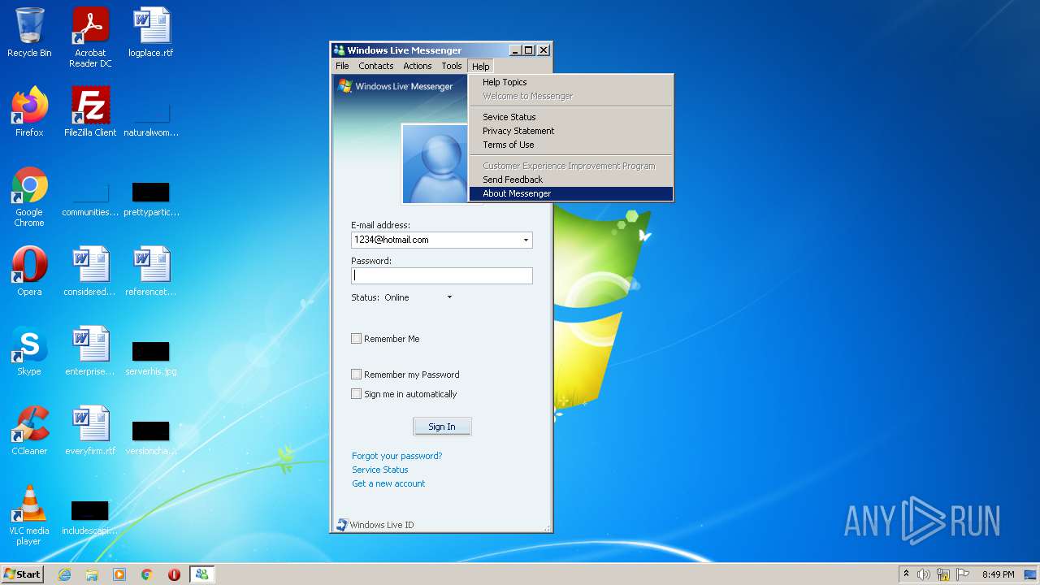Launch Skype from the desktop
Viewport: 1040px width, 585px height.
point(29,351)
